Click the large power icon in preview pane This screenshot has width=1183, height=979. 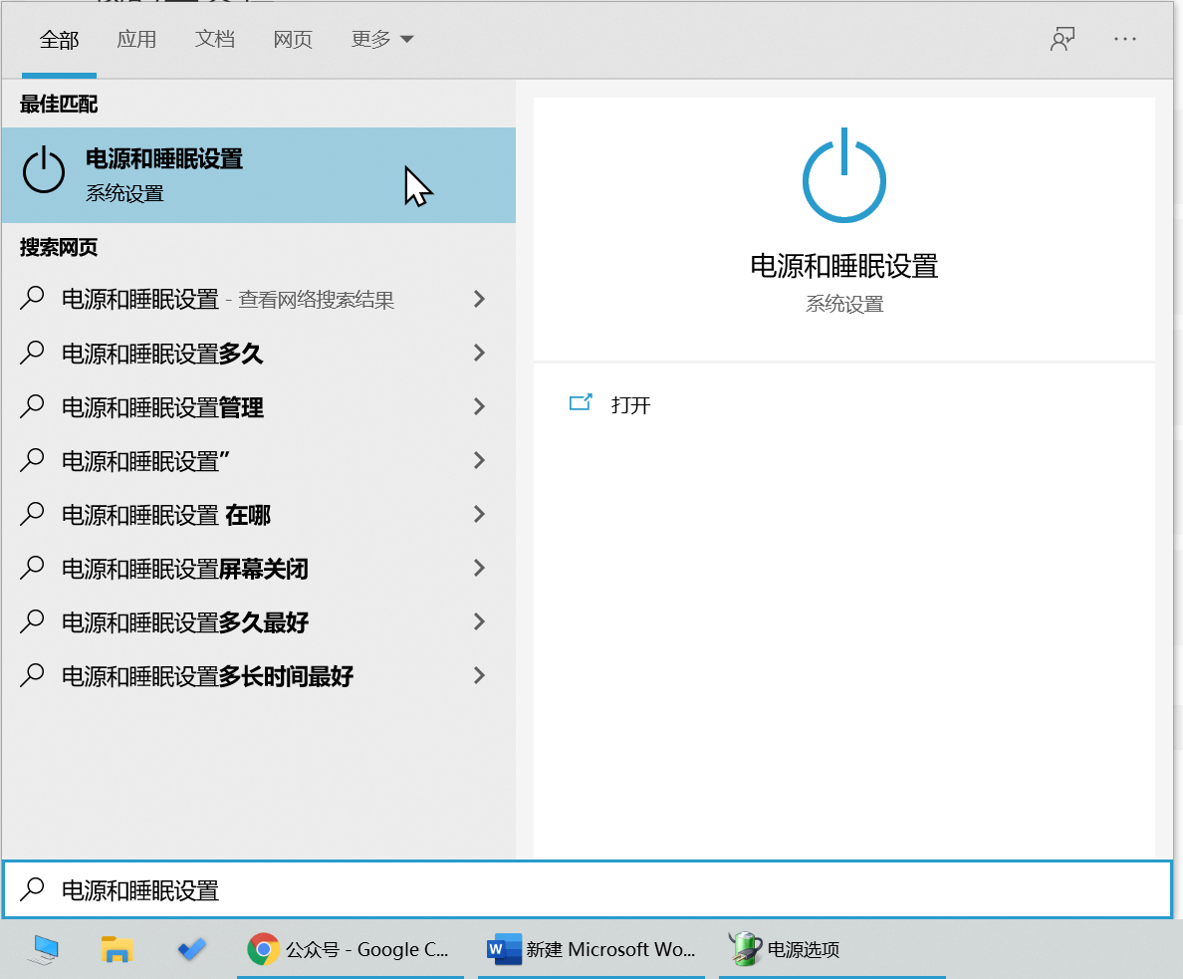pyautogui.click(x=843, y=174)
